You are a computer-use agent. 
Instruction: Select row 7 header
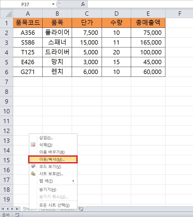click(6, 82)
